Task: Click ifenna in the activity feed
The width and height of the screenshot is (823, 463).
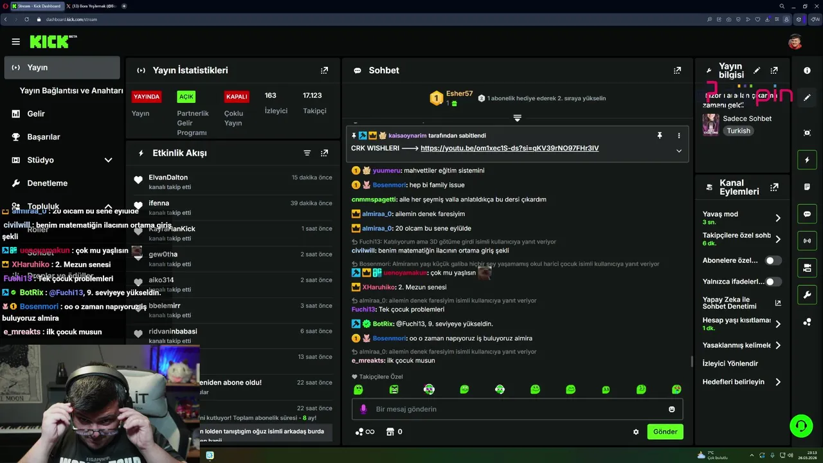Action: tap(159, 203)
